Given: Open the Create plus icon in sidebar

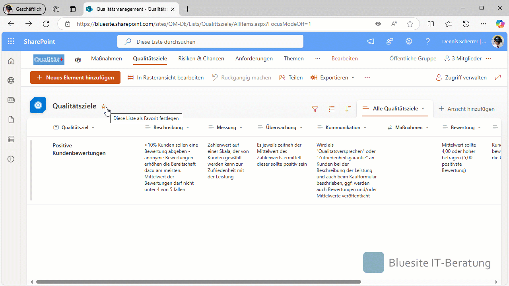Looking at the screenshot, I should (x=11, y=159).
